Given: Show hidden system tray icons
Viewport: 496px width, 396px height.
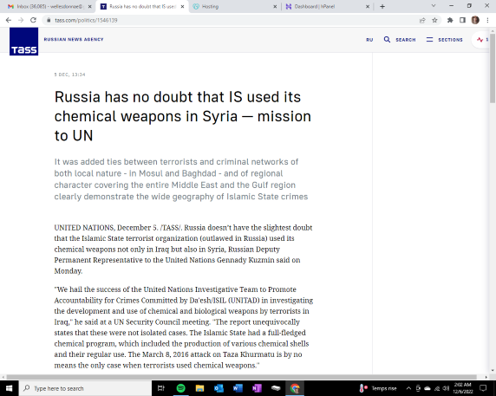Looking at the screenshot, I should click(408, 388).
